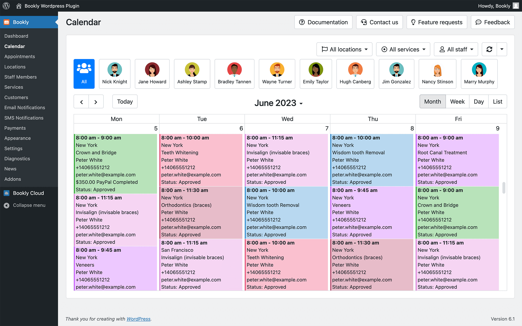Click the calendar refresh icon

tap(489, 49)
